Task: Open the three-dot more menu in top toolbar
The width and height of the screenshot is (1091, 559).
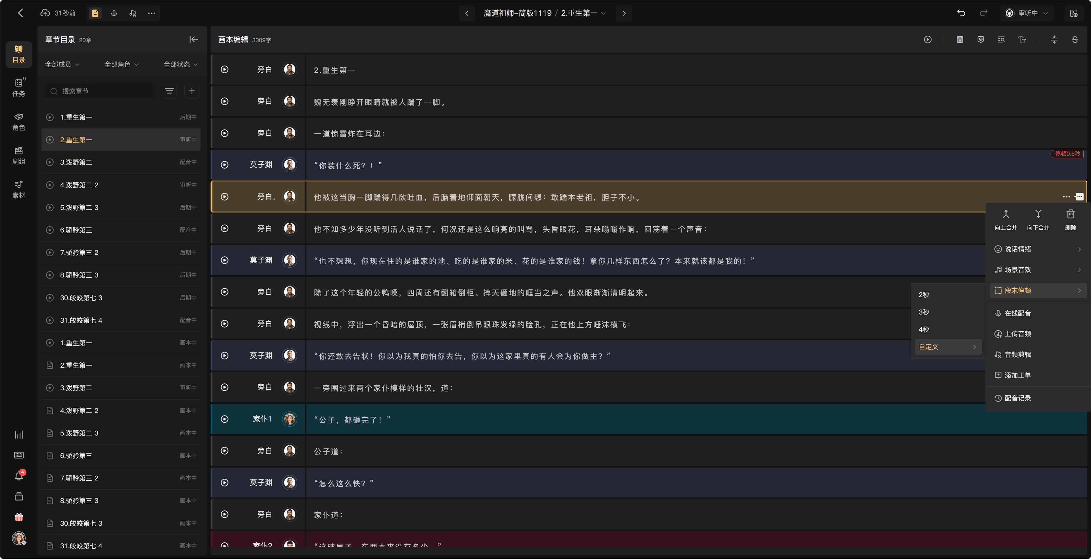Action: pyautogui.click(x=151, y=13)
